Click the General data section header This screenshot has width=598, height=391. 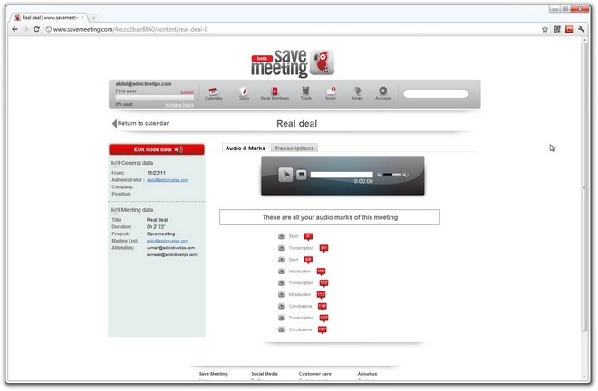pyautogui.click(x=132, y=163)
